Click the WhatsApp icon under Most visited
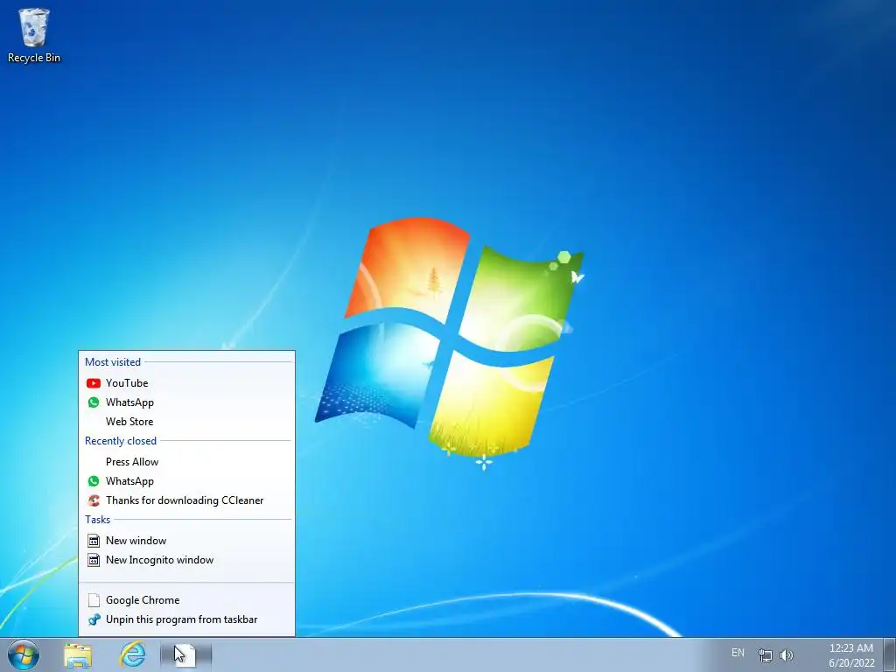The image size is (896, 672). tap(94, 402)
